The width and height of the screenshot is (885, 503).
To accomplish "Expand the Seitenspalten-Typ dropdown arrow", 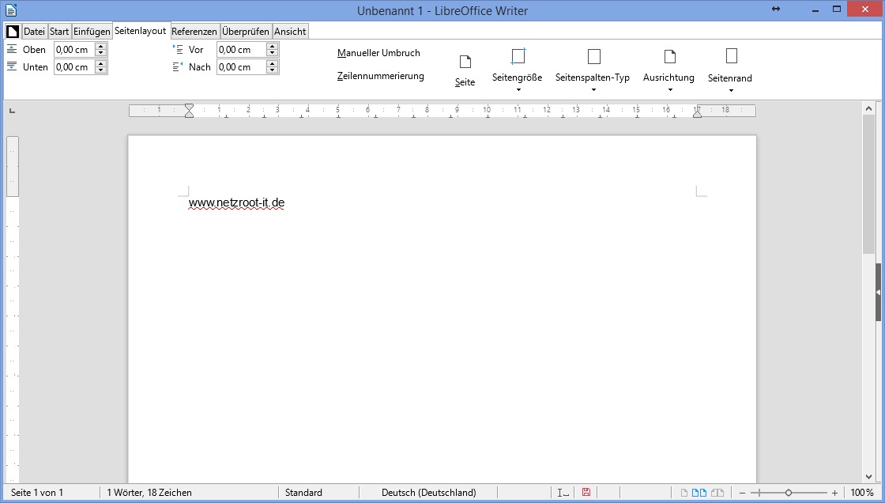I will click(x=593, y=90).
